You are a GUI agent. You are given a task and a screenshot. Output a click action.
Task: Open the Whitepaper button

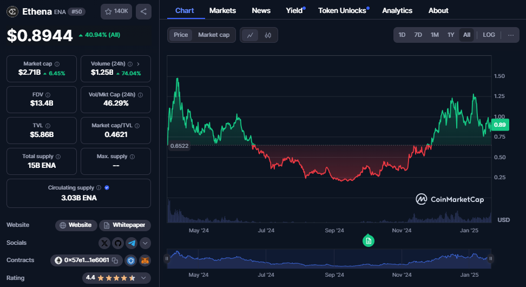tap(125, 225)
